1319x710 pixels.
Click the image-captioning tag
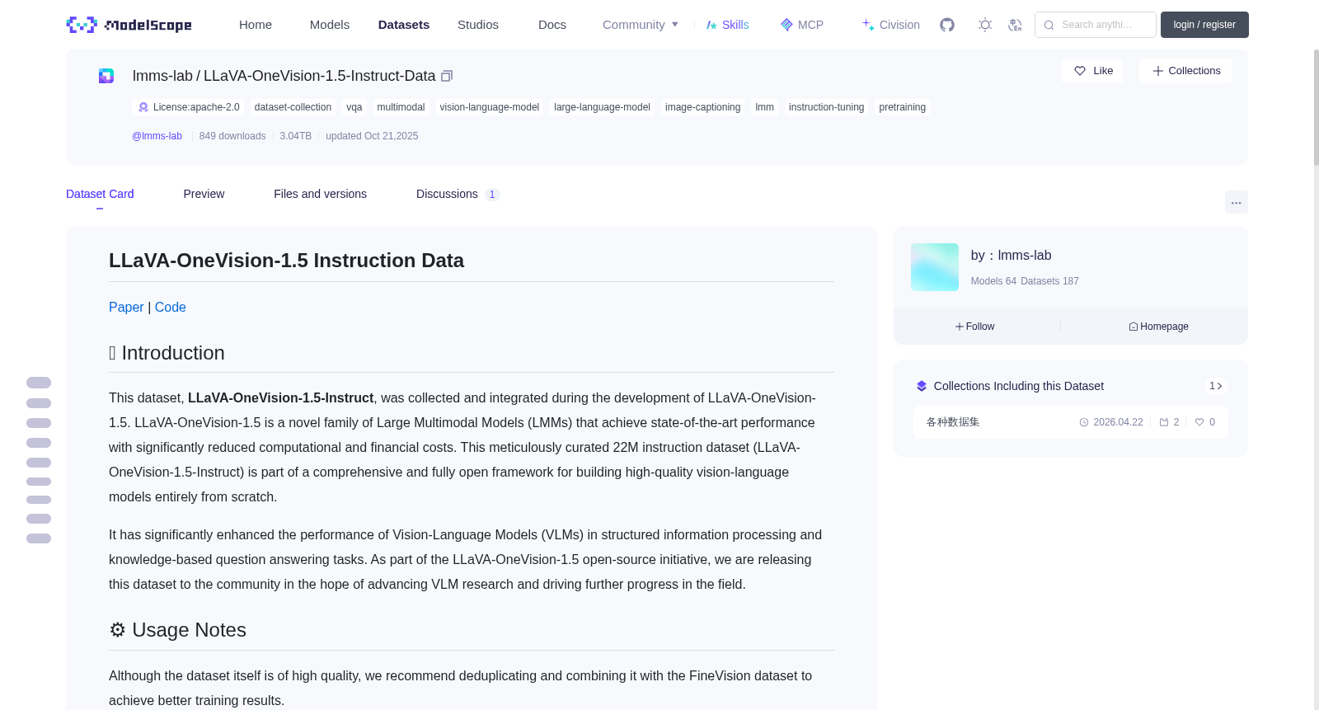[x=702, y=107]
